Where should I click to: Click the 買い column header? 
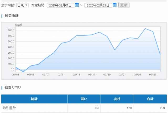pyautogui.click(x=84, y=99)
